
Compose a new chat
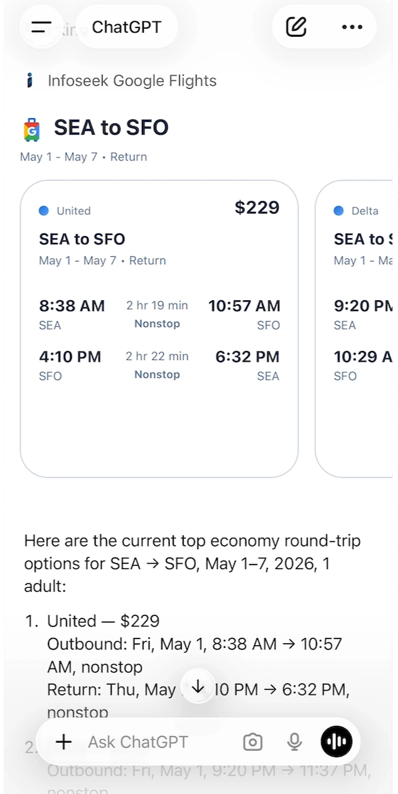(295, 27)
